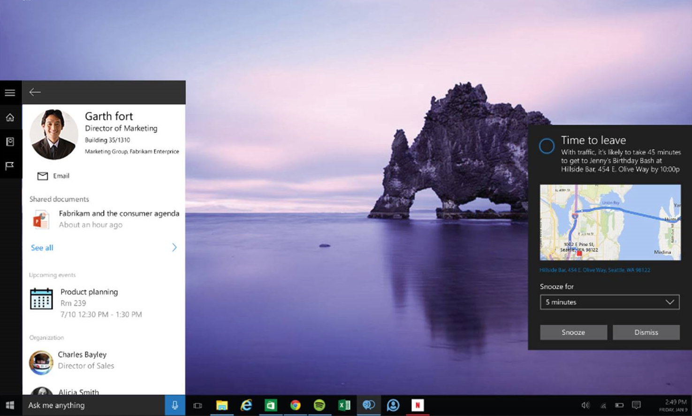Click the microphone icon in search bar

175,405
